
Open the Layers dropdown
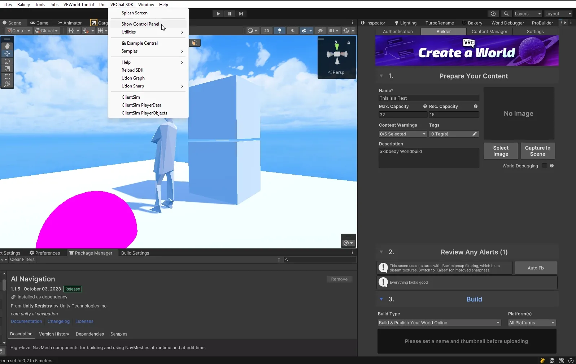528,14
